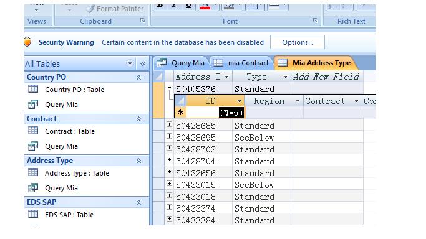Image resolution: width=426 pixels, height=239 pixels.
Task: Toggle underline font formatting
Action: 188,6
